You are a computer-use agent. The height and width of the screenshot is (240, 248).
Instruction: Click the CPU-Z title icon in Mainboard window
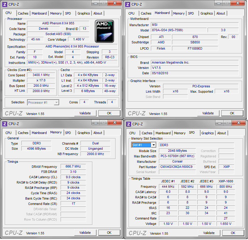[128, 4]
